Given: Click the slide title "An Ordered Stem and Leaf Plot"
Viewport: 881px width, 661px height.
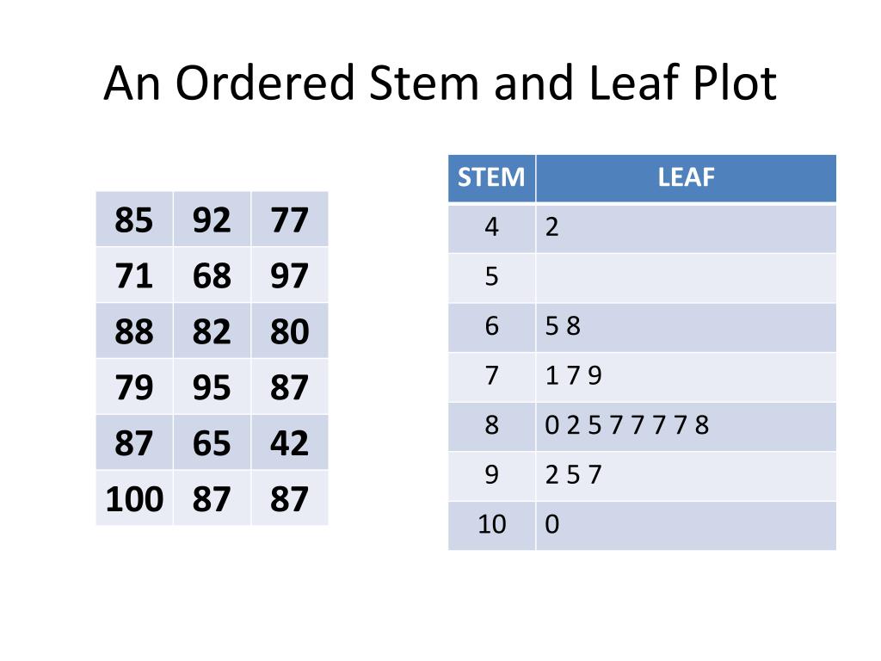Looking at the screenshot, I should (x=440, y=84).
